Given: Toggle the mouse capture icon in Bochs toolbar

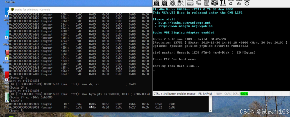Looking at the screenshot, I should tap(181, 3).
